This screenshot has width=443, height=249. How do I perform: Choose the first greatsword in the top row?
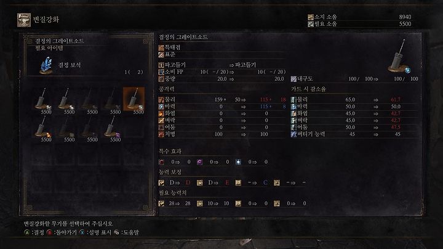(44, 100)
